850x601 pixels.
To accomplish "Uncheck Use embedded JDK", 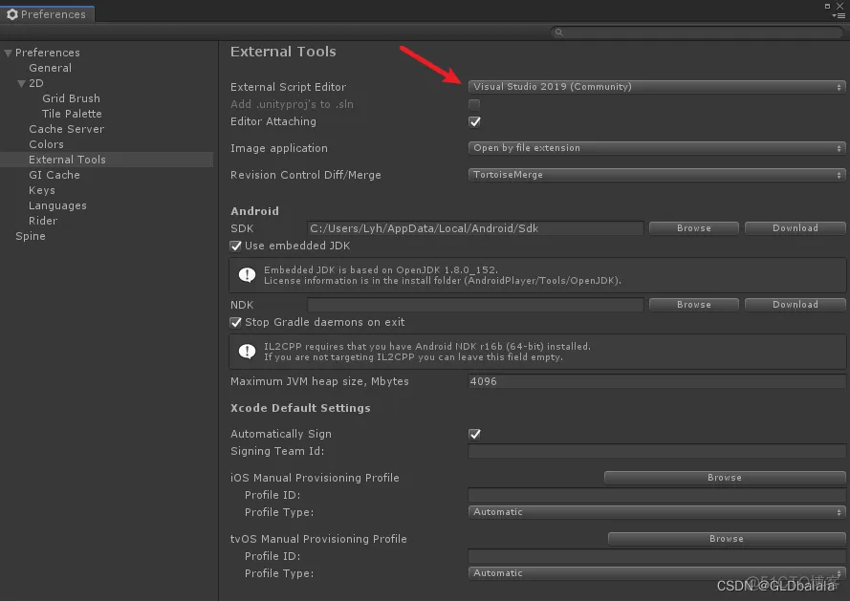I will pos(235,246).
